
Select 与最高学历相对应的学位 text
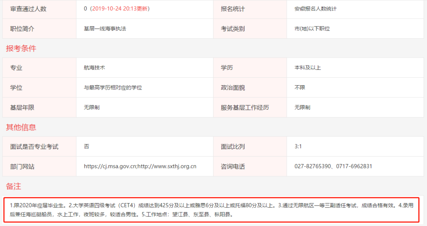(113, 88)
